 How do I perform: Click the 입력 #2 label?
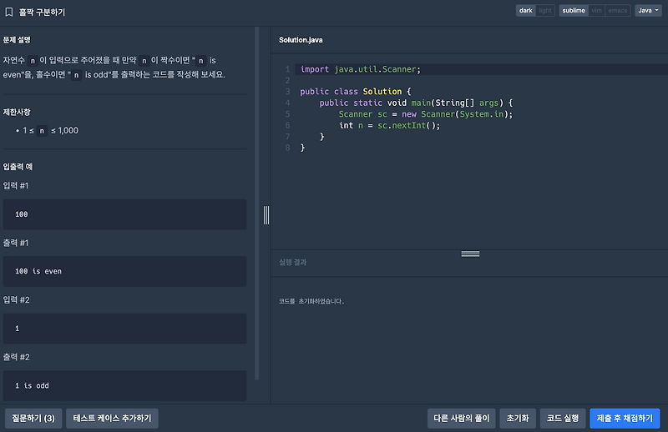point(16,300)
